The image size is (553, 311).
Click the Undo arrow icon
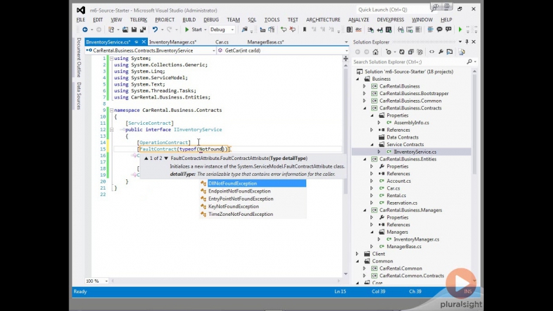tap(155, 30)
